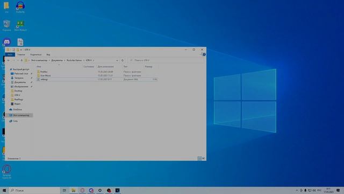Refresh the GTA V folder view
The width and height of the screenshot is (344, 194).
(x=123, y=60)
